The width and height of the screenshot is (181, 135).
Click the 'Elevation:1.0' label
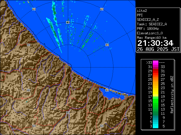point(150,33)
